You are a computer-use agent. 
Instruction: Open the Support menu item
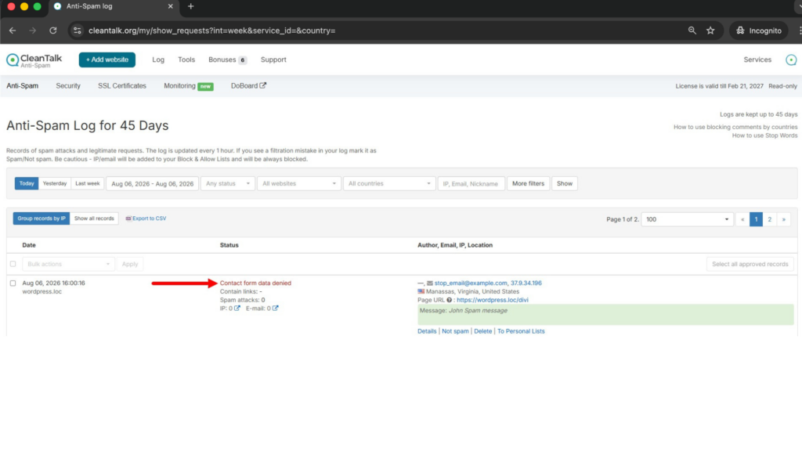(x=273, y=60)
